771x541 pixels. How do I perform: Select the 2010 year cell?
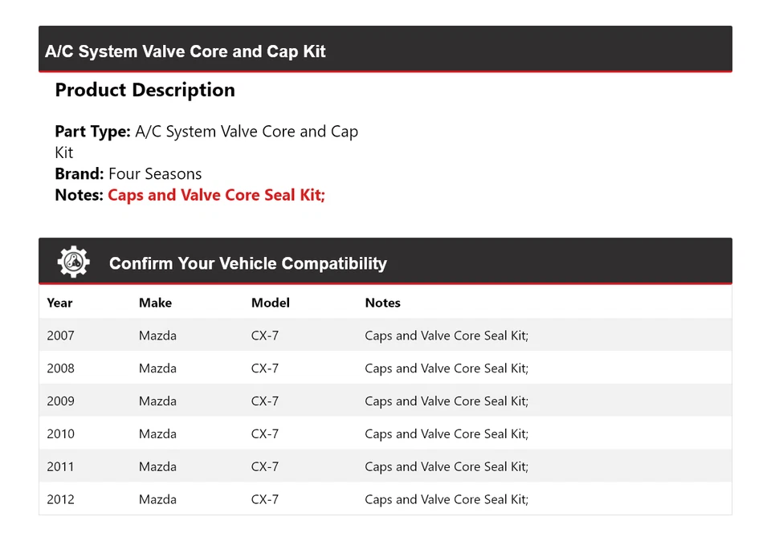point(60,434)
